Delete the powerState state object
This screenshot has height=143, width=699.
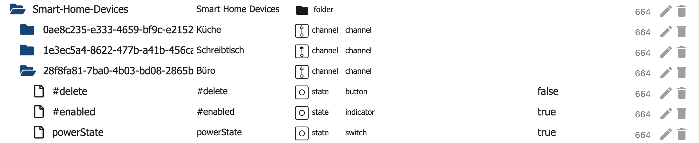tap(681, 134)
